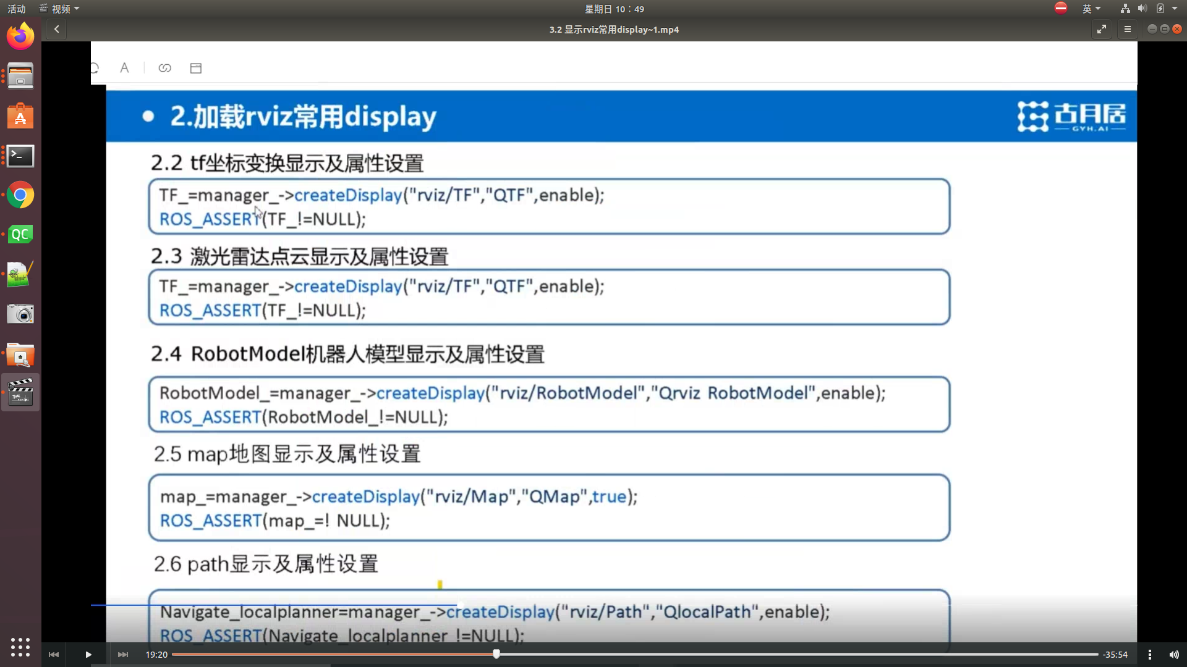
Task: Open Ubuntu Software center icon
Action: [x=20, y=117]
